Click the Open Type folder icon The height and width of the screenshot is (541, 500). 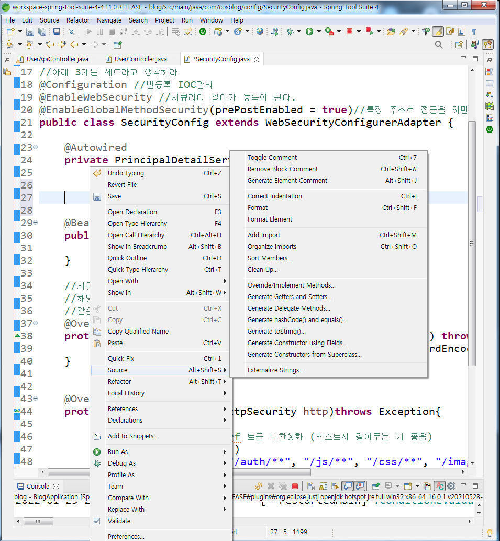pos(391,32)
